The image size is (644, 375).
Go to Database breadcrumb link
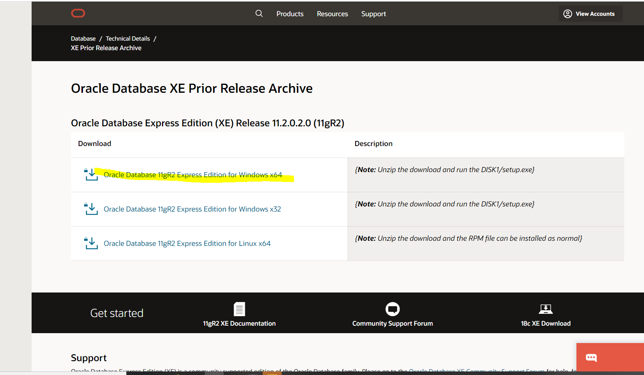tap(83, 39)
